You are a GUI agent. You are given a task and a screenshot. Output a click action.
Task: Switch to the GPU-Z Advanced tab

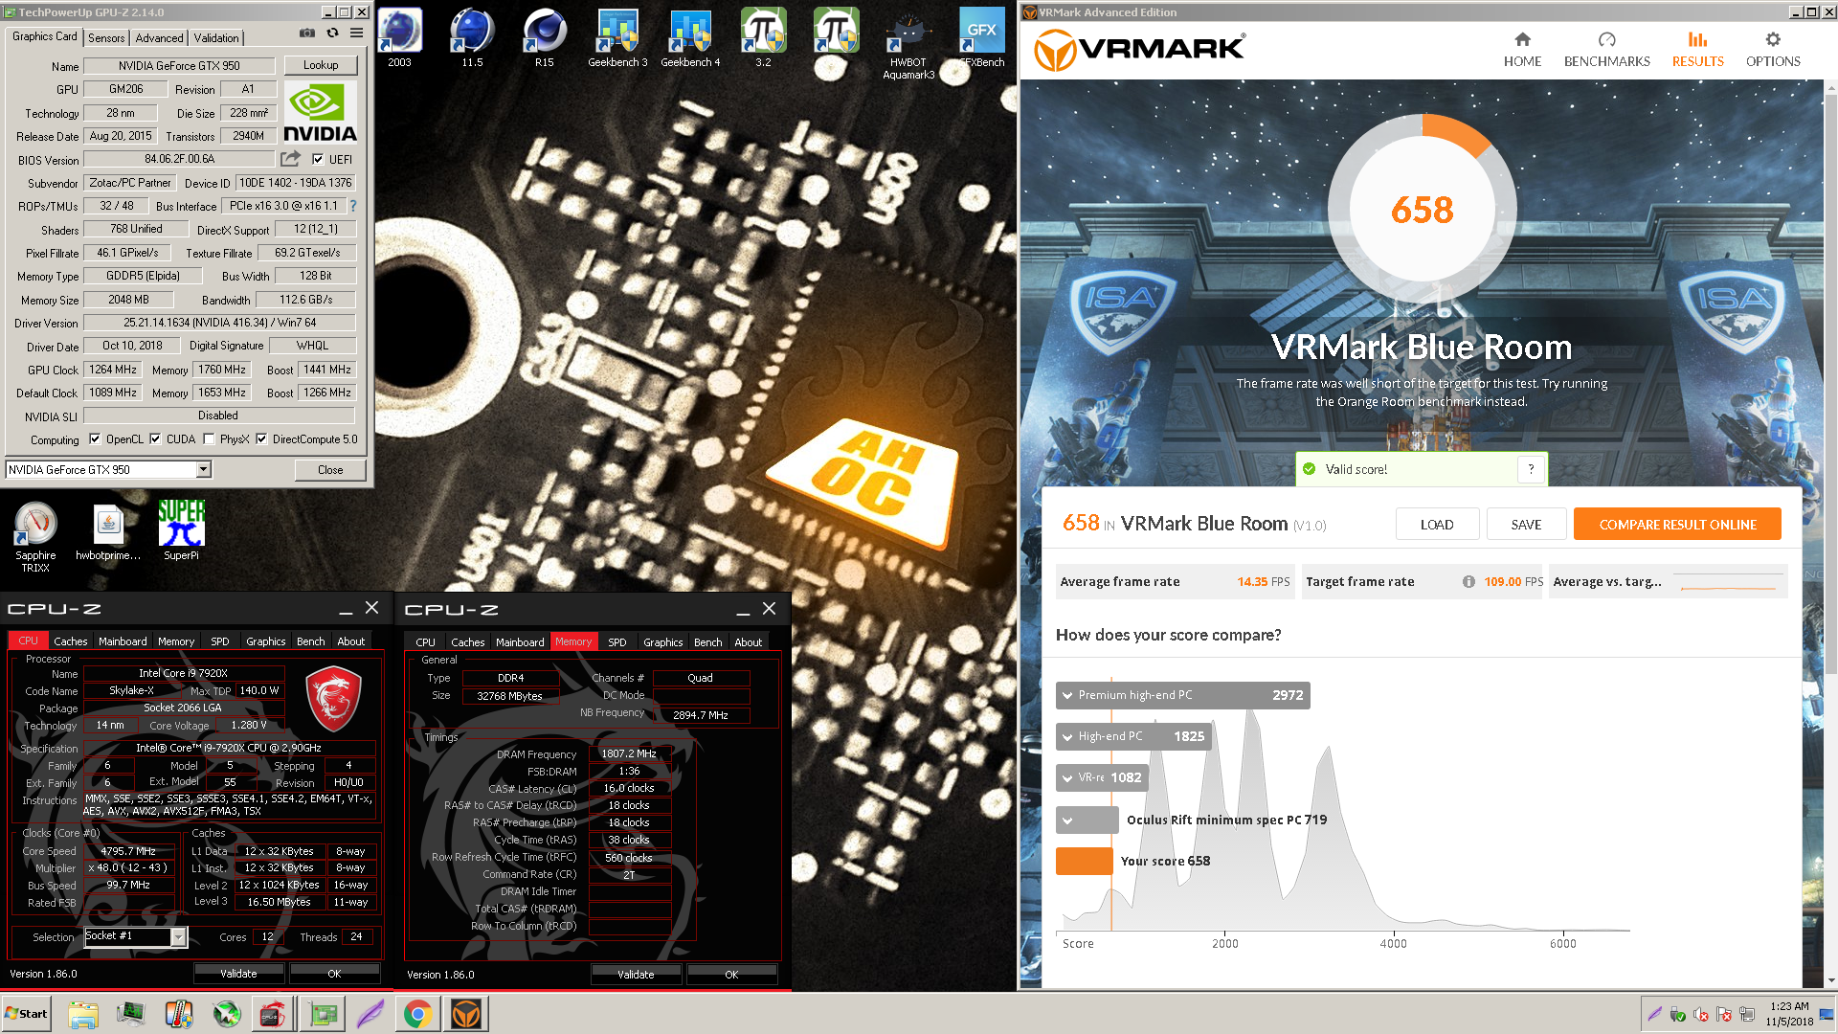(159, 37)
